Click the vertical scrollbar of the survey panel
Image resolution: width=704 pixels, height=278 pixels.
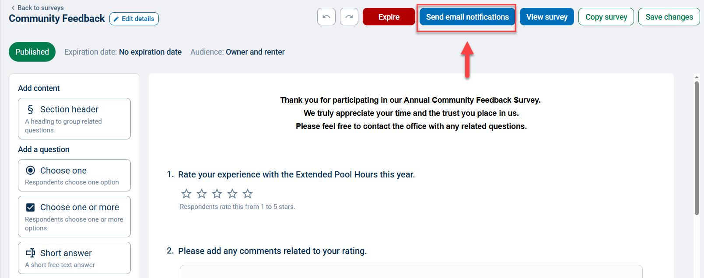click(x=697, y=148)
